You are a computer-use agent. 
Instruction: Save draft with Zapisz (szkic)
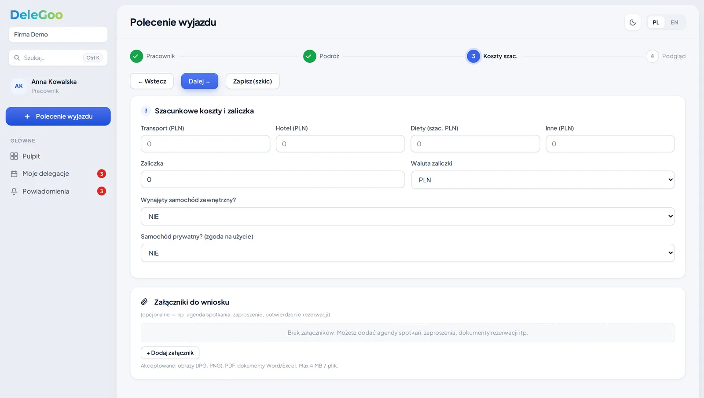(x=253, y=81)
